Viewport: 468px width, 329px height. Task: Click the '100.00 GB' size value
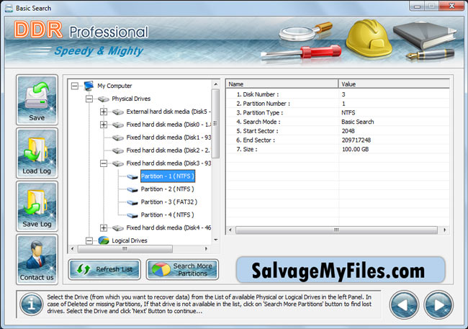(355, 149)
